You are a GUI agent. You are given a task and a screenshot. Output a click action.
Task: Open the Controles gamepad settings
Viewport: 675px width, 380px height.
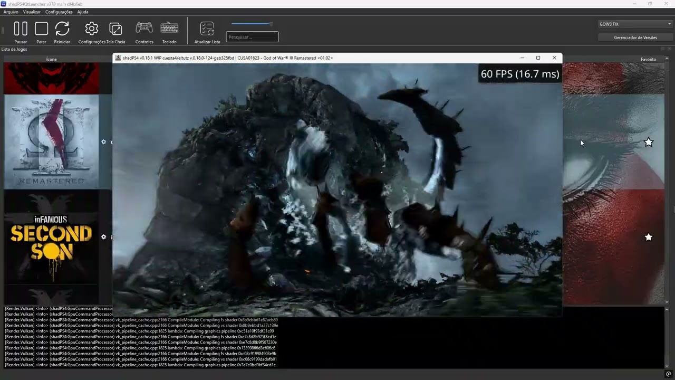coord(144,27)
